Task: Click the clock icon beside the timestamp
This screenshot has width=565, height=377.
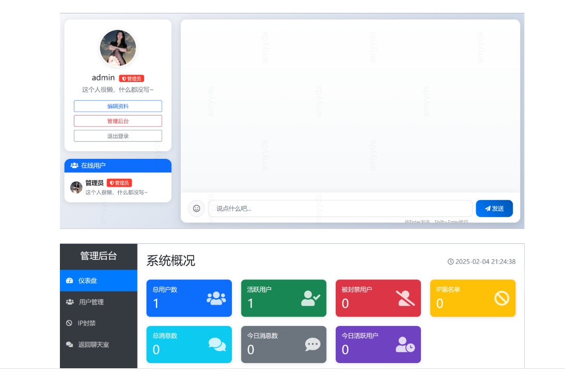Action: pos(450,261)
